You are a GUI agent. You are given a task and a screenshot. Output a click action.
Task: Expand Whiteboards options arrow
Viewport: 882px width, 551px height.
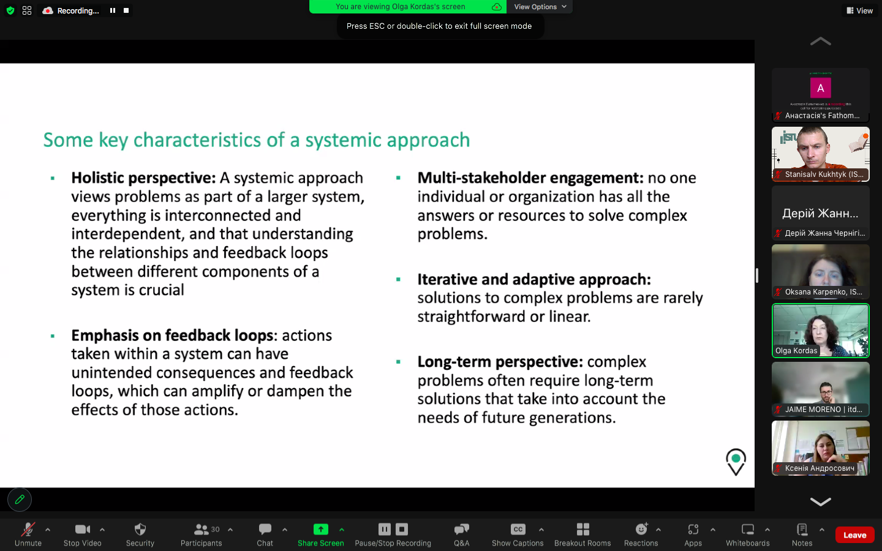pyautogui.click(x=767, y=530)
